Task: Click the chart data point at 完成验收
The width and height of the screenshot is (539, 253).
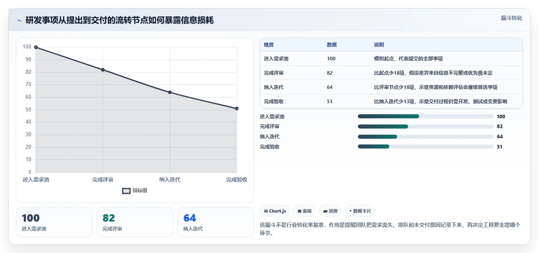Action: point(237,109)
